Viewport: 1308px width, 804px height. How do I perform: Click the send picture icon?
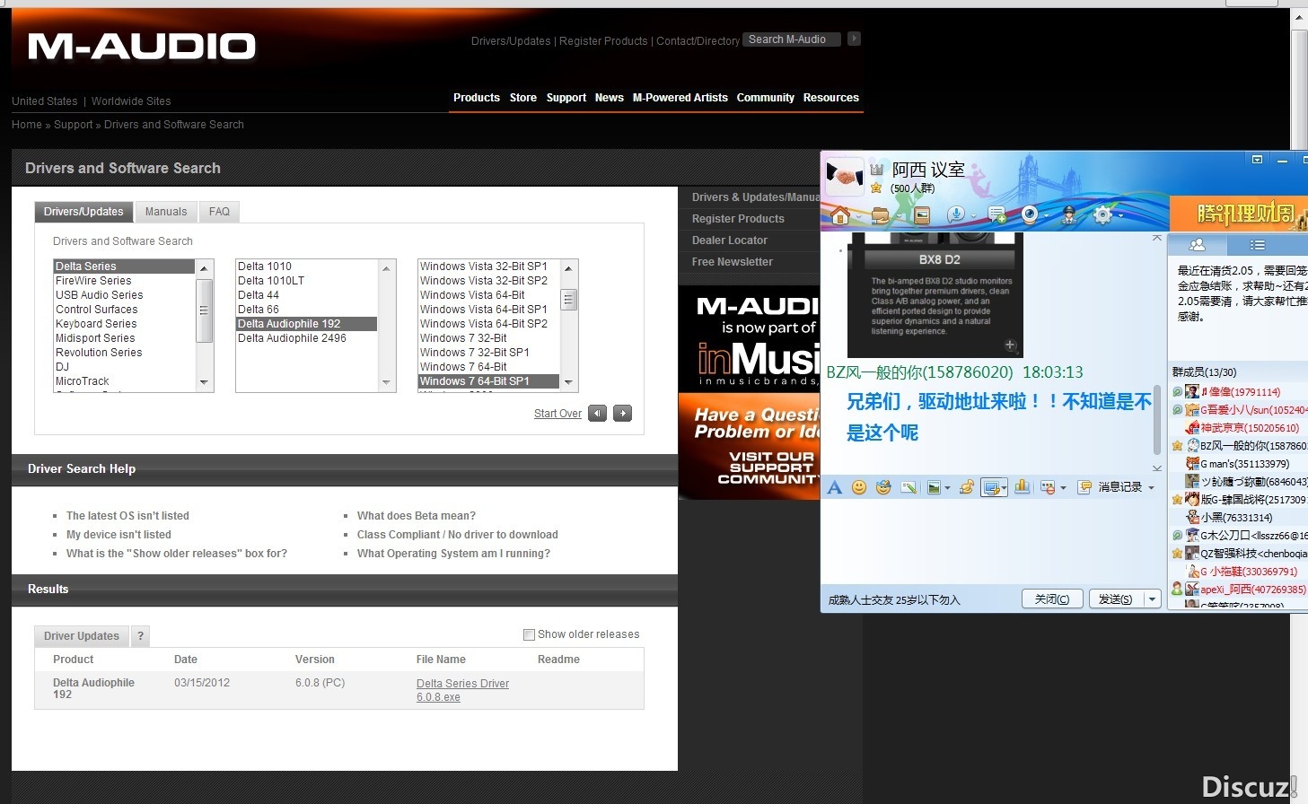[934, 487]
